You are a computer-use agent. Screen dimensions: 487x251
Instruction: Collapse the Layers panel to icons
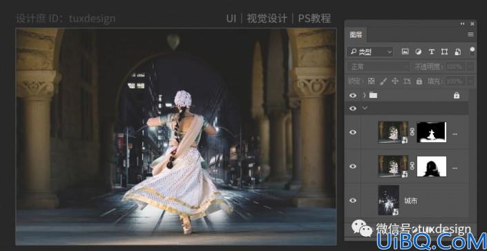[x=462, y=24]
